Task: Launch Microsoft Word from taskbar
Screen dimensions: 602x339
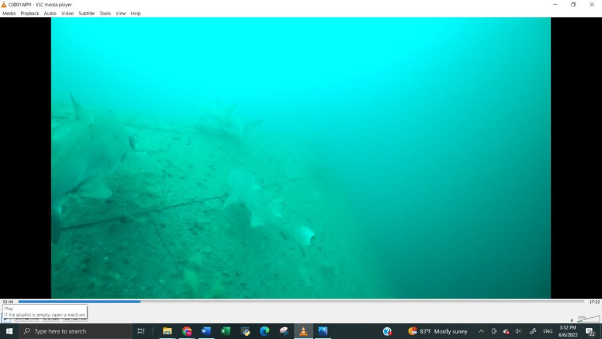Action: (x=206, y=331)
